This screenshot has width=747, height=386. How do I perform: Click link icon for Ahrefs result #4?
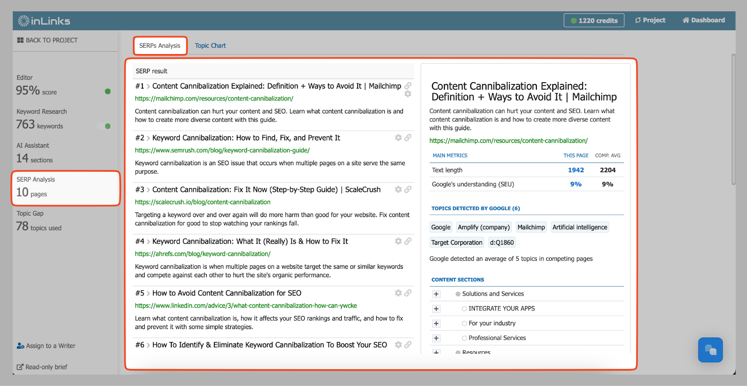coord(408,241)
